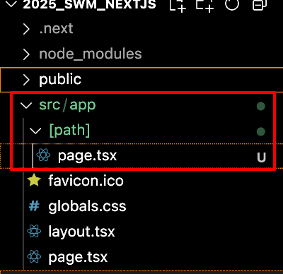Click the React icon of layout.tsx
Screen dimensions: 283x274
click(x=34, y=231)
